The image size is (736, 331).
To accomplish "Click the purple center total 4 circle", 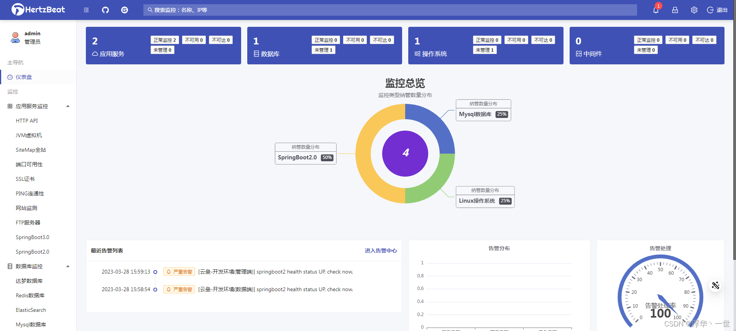I will point(405,154).
